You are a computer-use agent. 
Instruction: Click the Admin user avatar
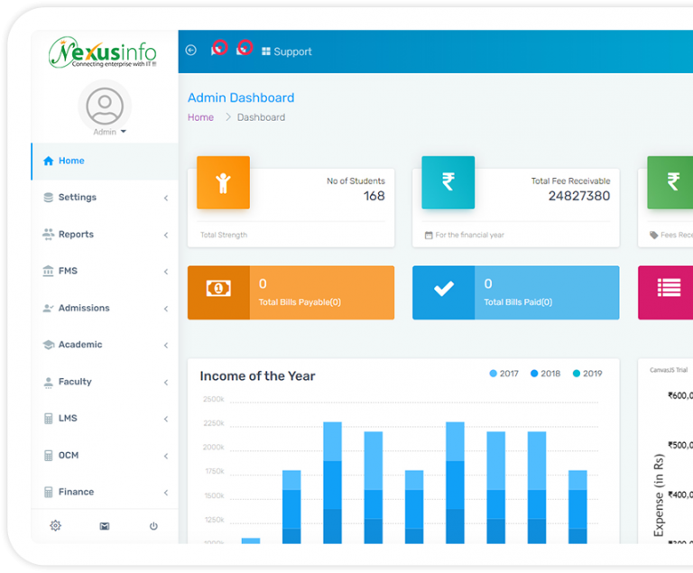(x=105, y=106)
